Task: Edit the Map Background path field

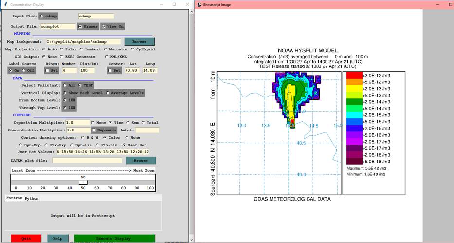Action: pyautogui.click(x=83, y=42)
